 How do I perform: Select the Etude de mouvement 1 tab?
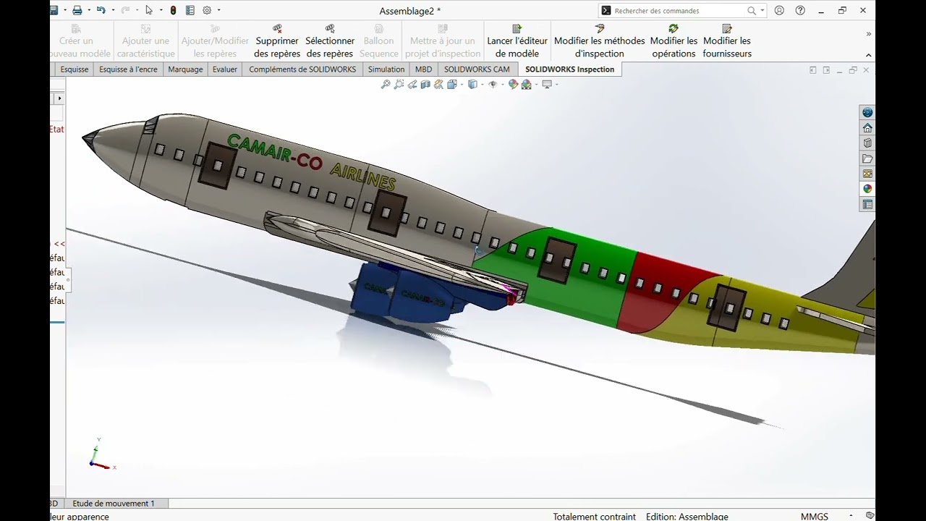click(114, 503)
